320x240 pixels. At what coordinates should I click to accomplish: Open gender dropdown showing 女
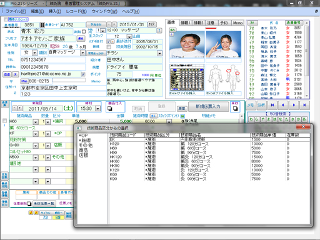(x=34, y=53)
